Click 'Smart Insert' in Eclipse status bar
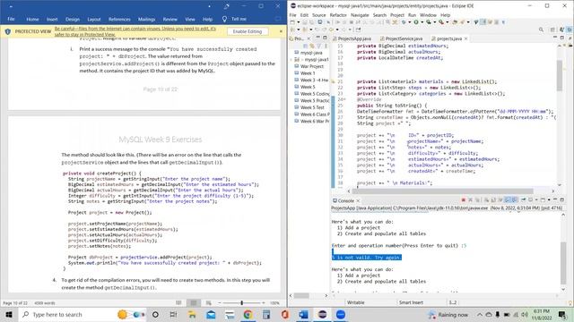 (x=411, y=302)
